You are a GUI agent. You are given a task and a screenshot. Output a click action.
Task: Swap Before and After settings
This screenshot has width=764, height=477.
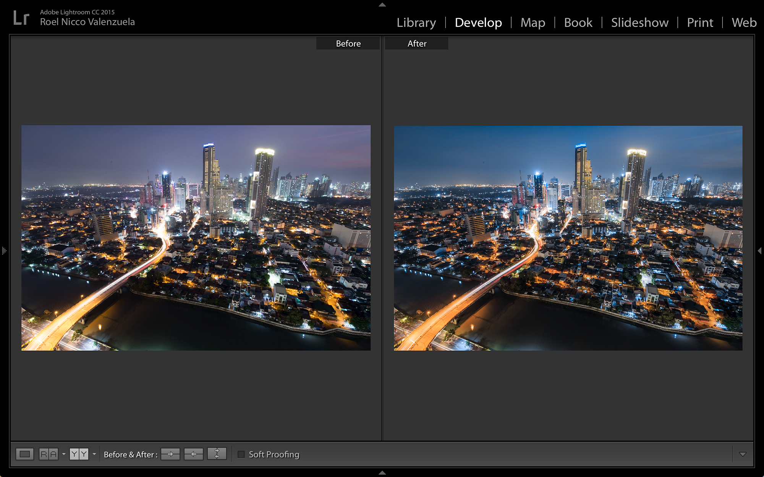click(x=217, y=454)
